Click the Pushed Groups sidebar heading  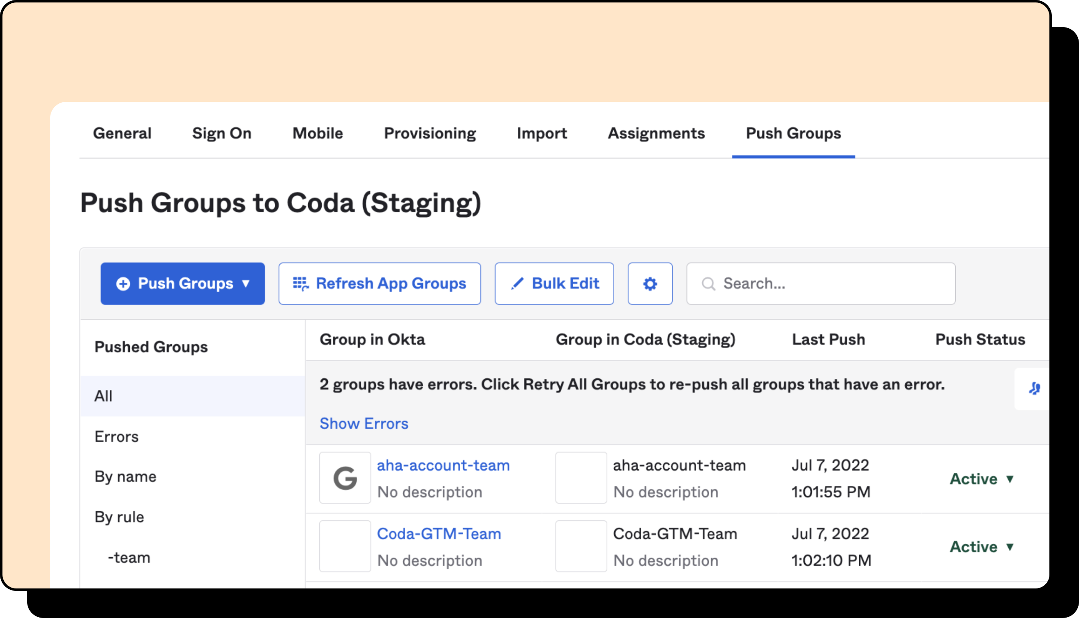[x=151, y=347]
